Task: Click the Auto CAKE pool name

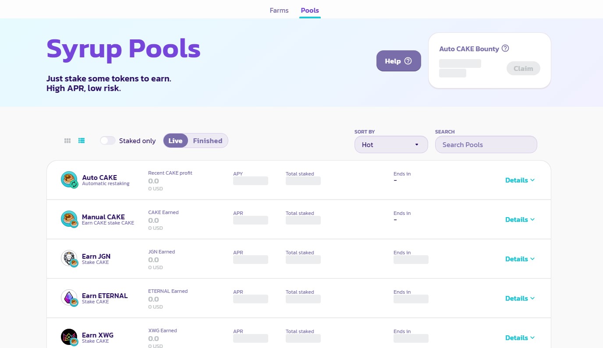Action: [99, 177]
